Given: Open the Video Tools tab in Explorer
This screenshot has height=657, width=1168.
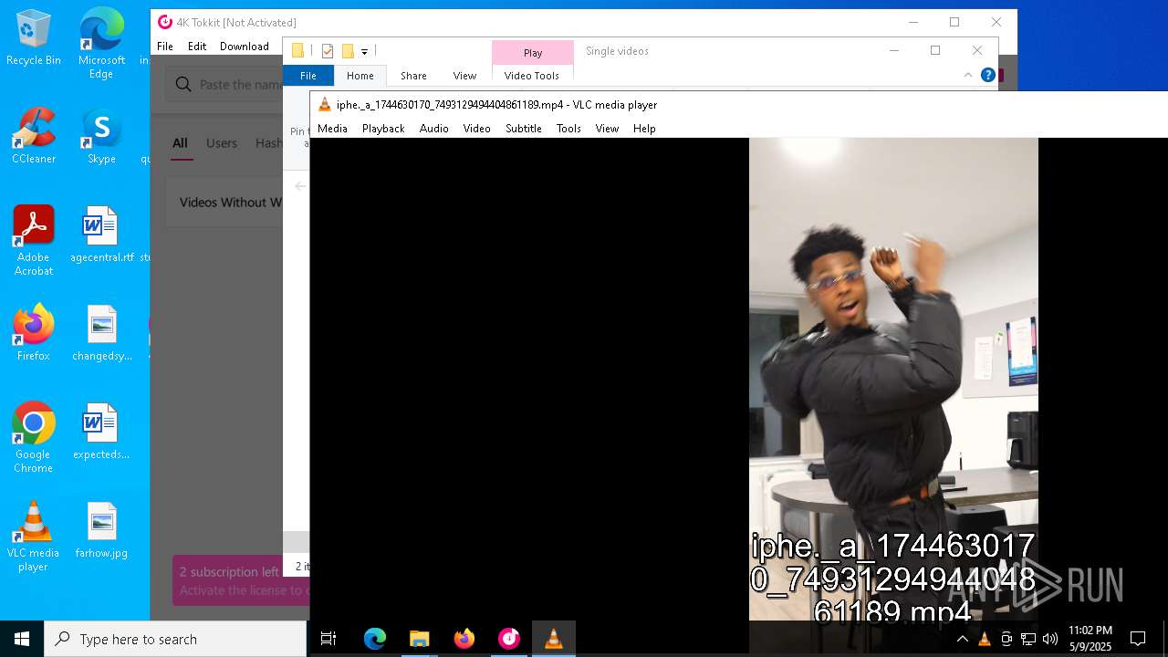Looking at the screenshot, I should (x=532, y=76).
